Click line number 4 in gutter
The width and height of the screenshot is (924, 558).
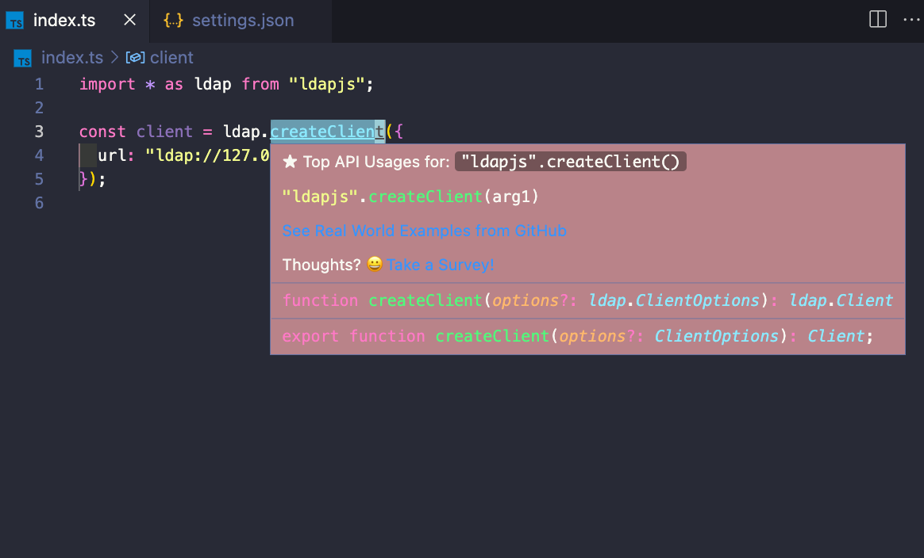[39, 155]
